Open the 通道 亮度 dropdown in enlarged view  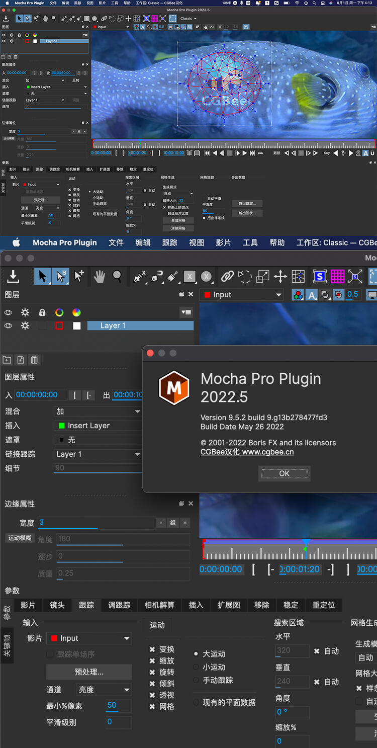pyautogui.click(x=104, y=690)
